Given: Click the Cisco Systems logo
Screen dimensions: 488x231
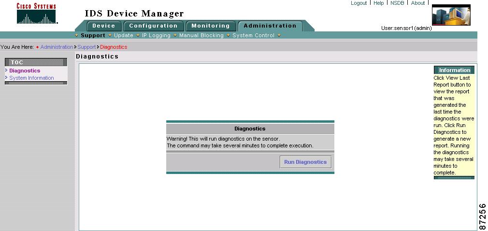Looking at the screenshot, I should coord(37,14).
